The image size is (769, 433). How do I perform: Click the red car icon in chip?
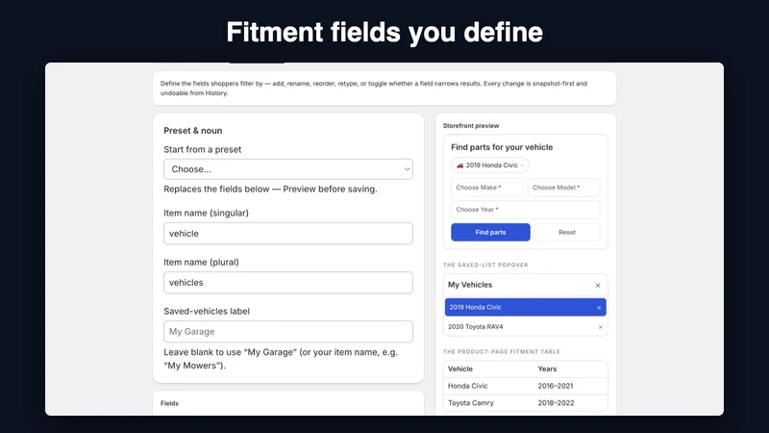pos(460,166)
